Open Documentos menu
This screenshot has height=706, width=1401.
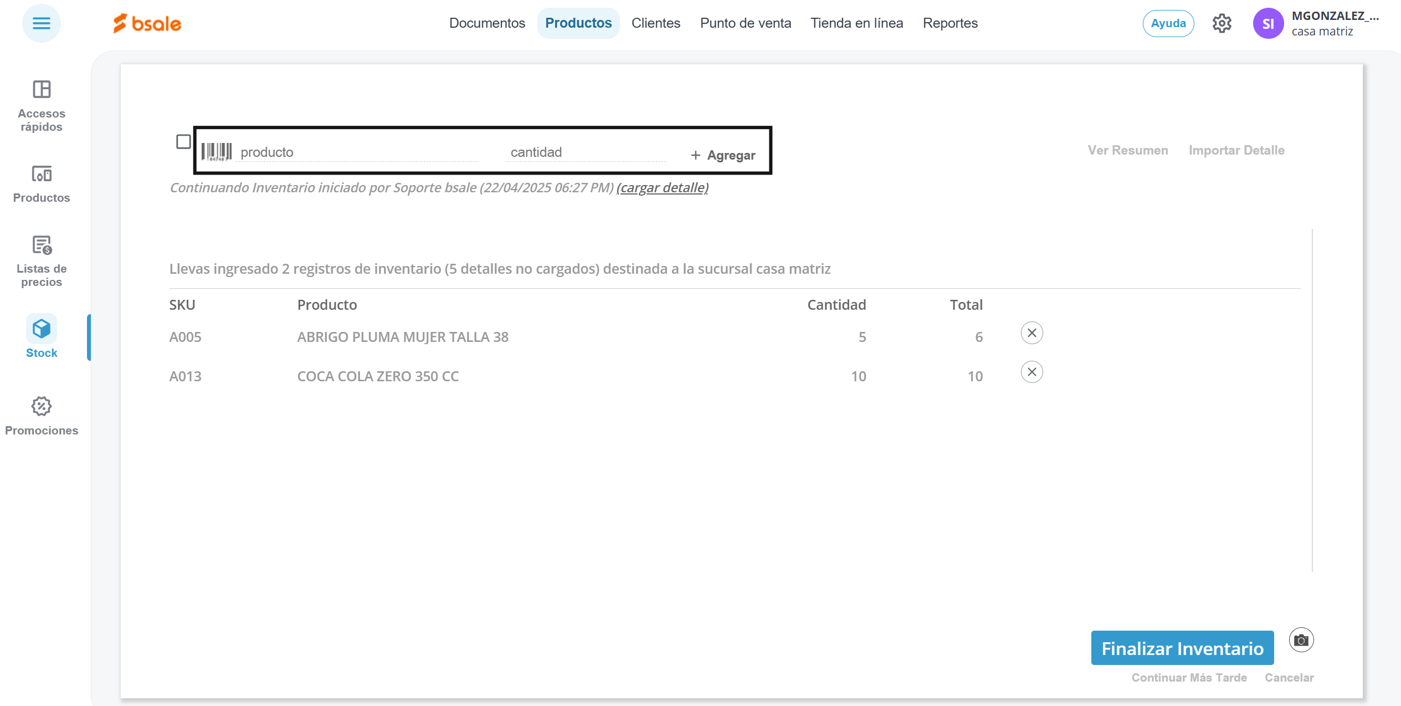pos(487,23)
